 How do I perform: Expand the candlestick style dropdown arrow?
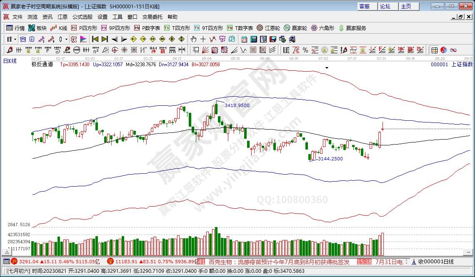click(66, 39)
